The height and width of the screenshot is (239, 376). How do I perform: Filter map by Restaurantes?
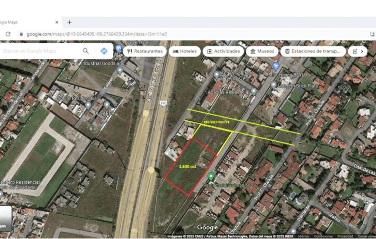click(145, 51)
